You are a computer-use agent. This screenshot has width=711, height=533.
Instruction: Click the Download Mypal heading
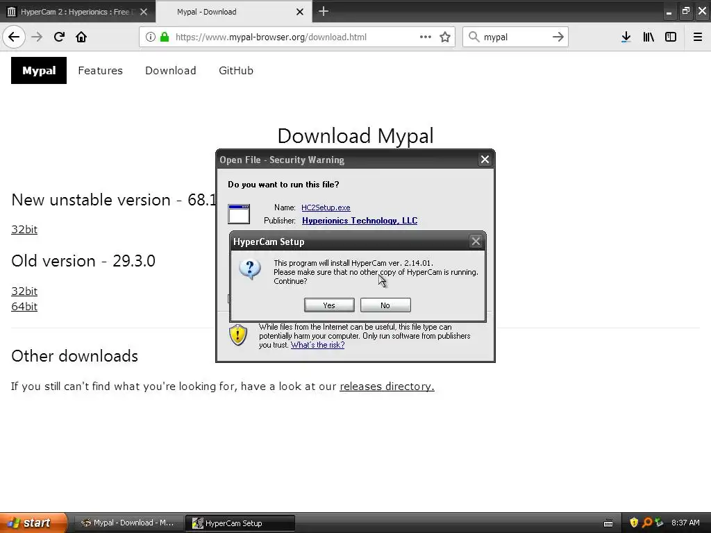(x=355, y=135)
